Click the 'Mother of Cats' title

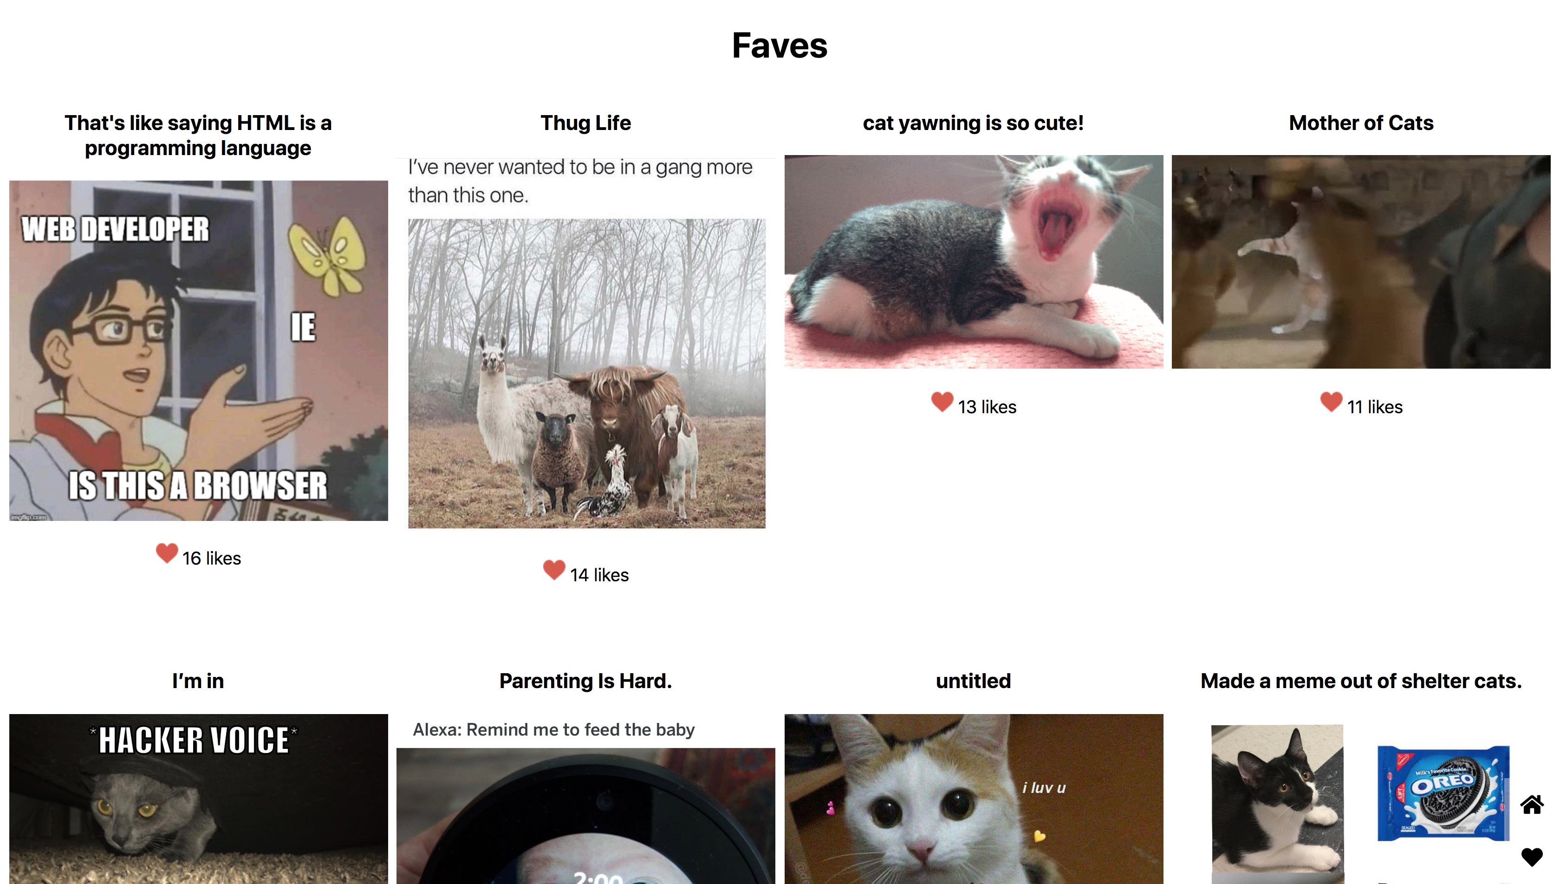(1361, 123)
